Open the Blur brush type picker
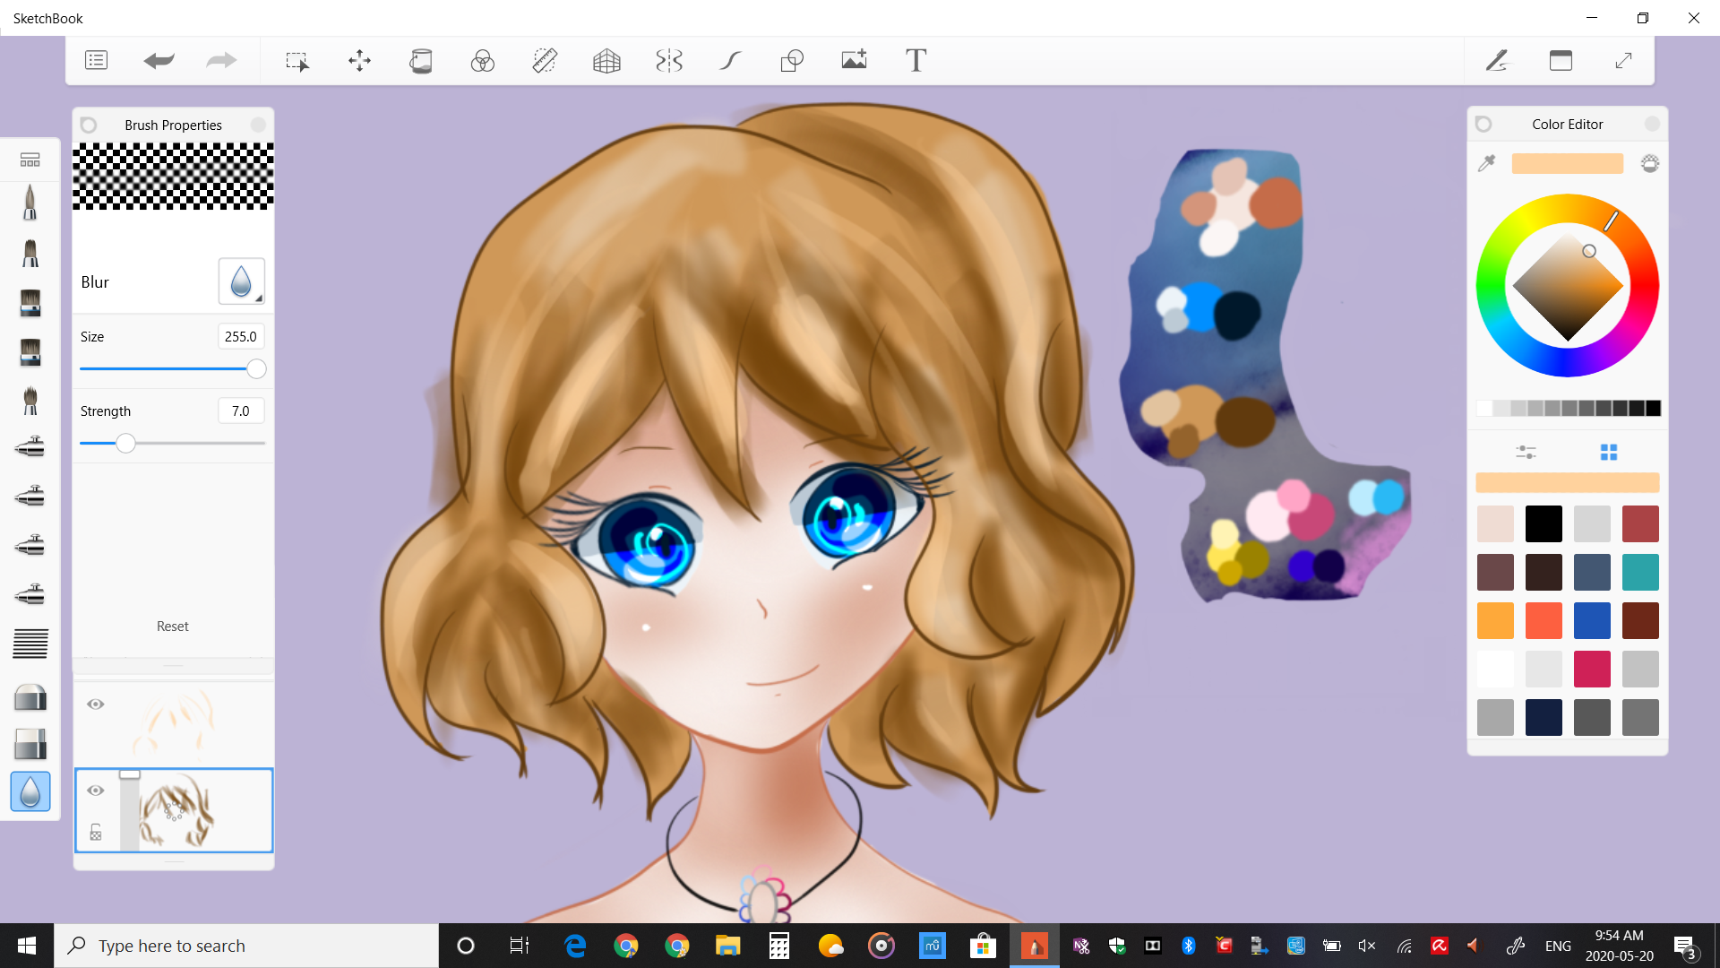The height and width of the screenshot is (968, 1720). (x=241, y=281)
